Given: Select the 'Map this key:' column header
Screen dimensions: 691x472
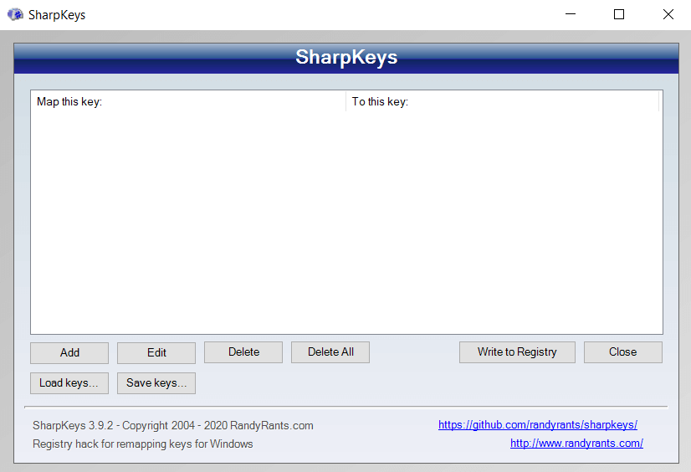Looking at the screenshot, I should (188, 102).
